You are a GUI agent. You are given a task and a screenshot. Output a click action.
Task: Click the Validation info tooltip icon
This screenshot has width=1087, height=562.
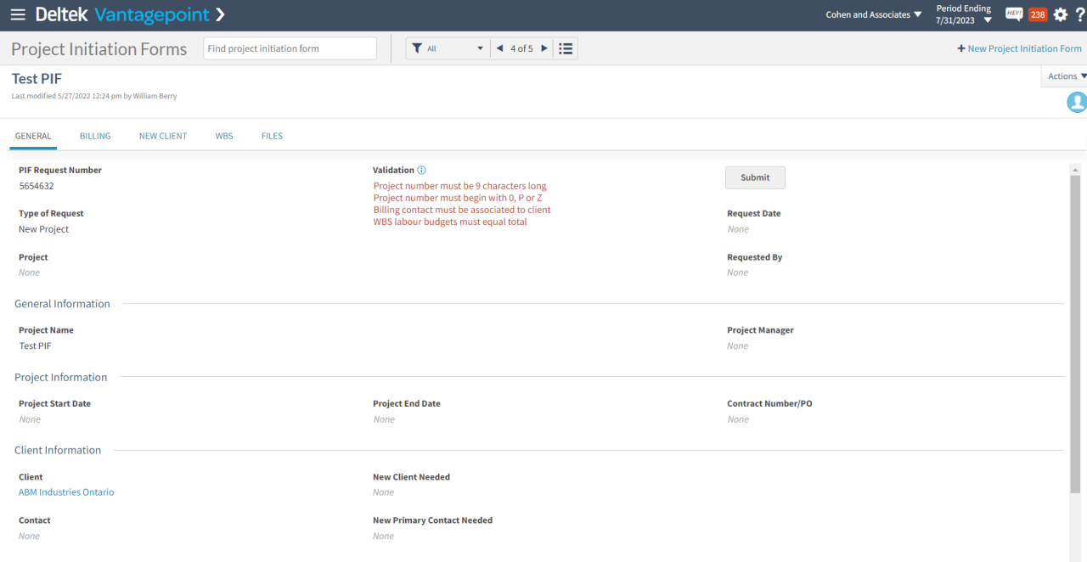click(x=422, y=169)
